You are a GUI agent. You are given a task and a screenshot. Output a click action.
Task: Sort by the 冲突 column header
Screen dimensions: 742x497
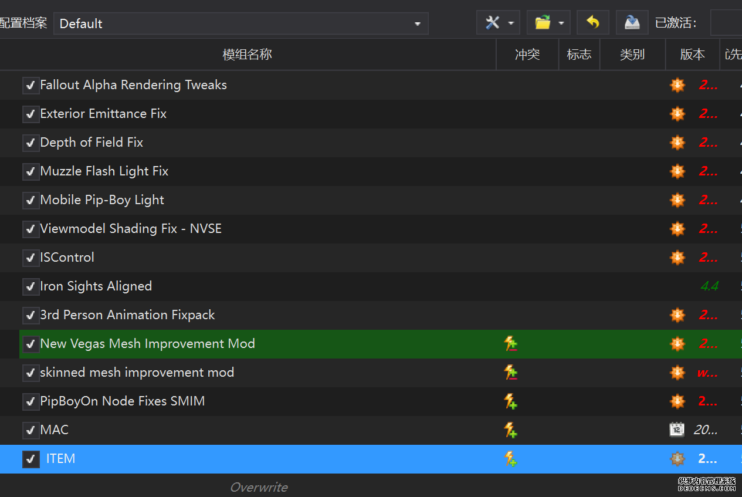tap(527, 55)
